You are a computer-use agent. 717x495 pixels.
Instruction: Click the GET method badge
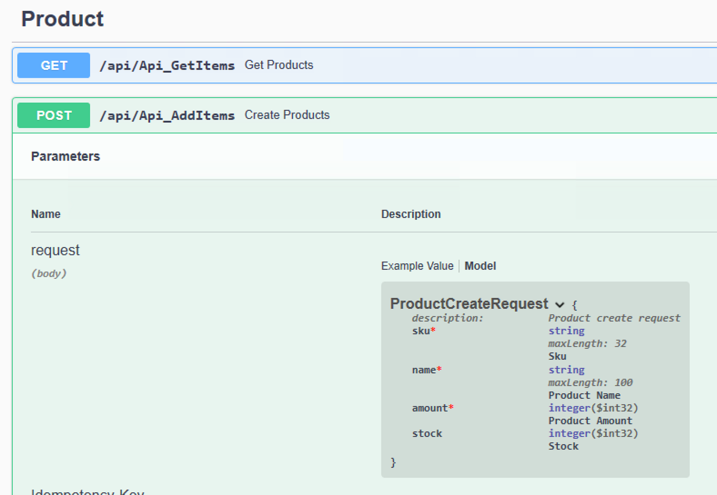point(54,65)
